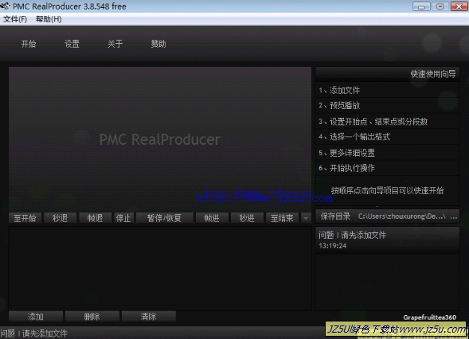Select wizard step 6、开始执行操作
Viewport: 469px width, 339px height.
pyautogui.click(x=387, y=168)
